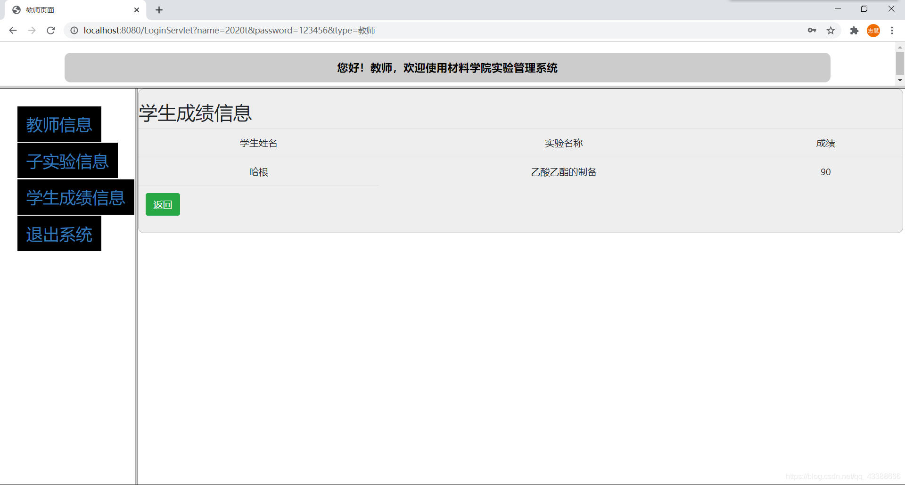Click header frame scrollbar up arrow

coord(900,47)
